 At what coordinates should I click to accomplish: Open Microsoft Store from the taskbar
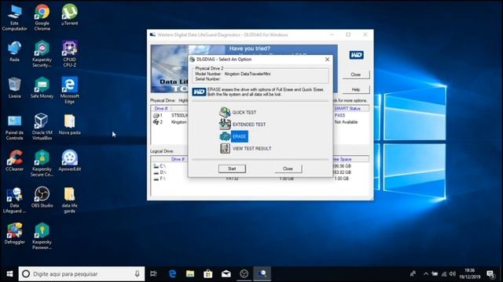(x=207, y=274)
